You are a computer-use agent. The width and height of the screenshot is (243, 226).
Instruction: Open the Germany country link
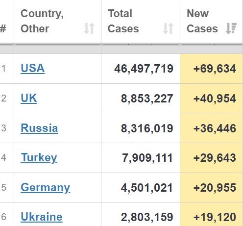tap(46, 188)
